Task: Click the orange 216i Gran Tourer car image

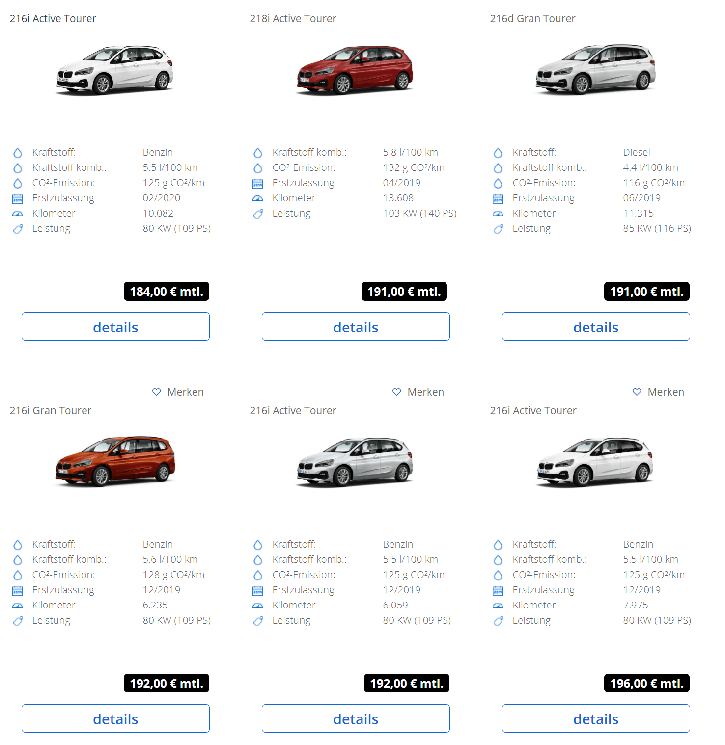Action: tap(115, 461)
